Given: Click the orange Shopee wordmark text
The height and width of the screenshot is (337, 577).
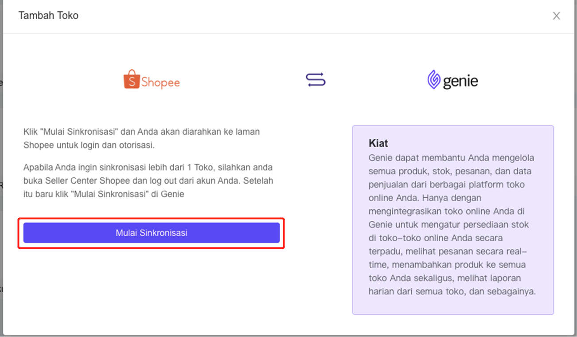Looking at the screenshot, I should coord(160,82).
